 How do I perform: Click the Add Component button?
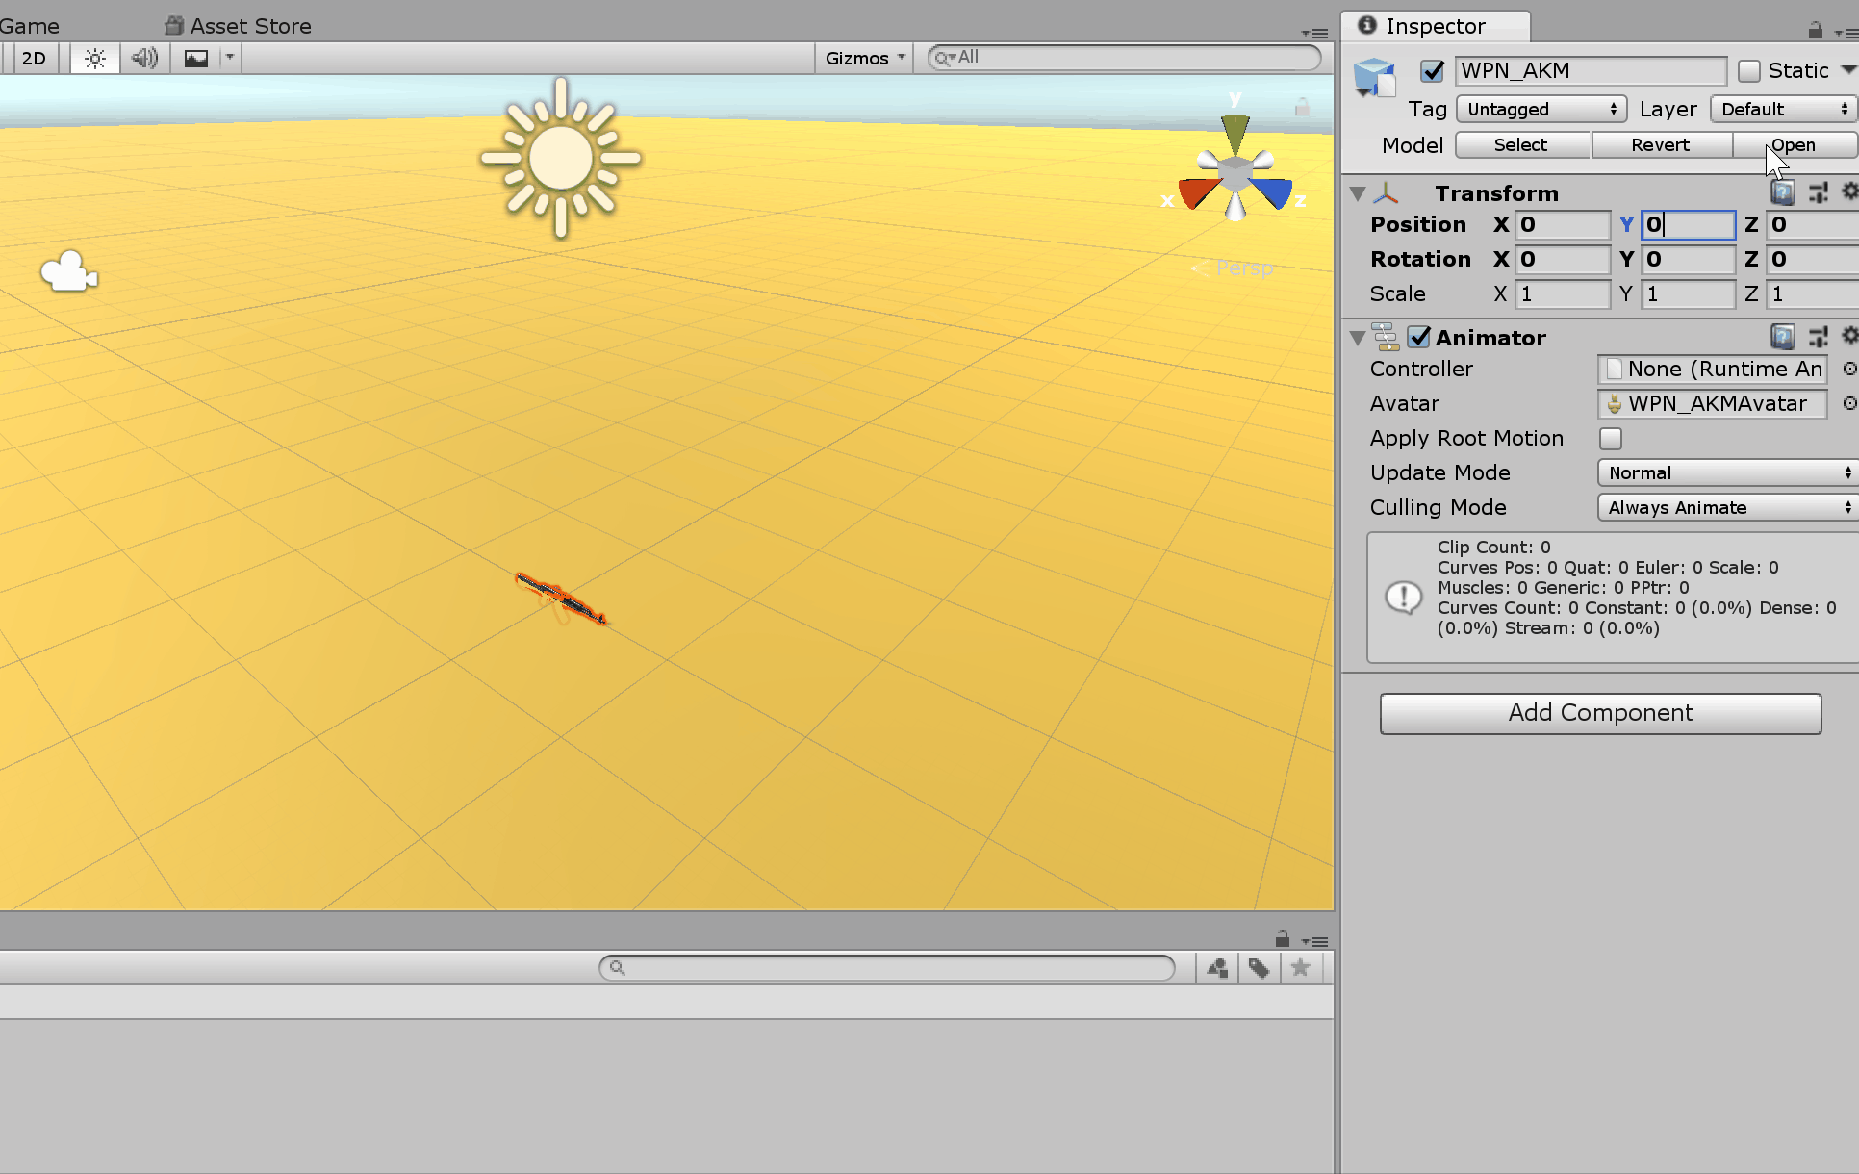click(x=1600, y=713)
